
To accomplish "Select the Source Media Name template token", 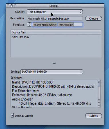I will point(45,25).
